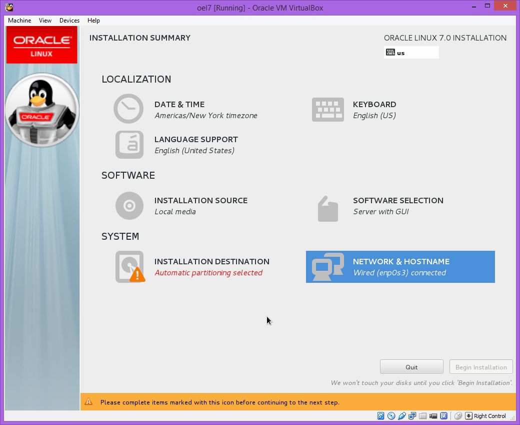Open the View menu
Image resolution: width=520 pixels, height=425 pixels.
[45, 20]
